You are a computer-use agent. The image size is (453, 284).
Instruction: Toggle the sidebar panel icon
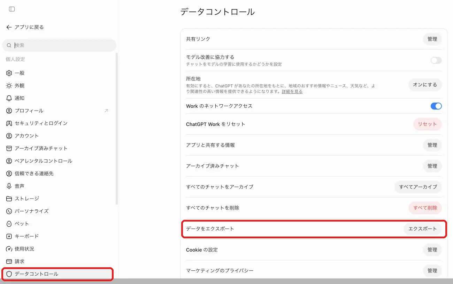coord(12,9)
